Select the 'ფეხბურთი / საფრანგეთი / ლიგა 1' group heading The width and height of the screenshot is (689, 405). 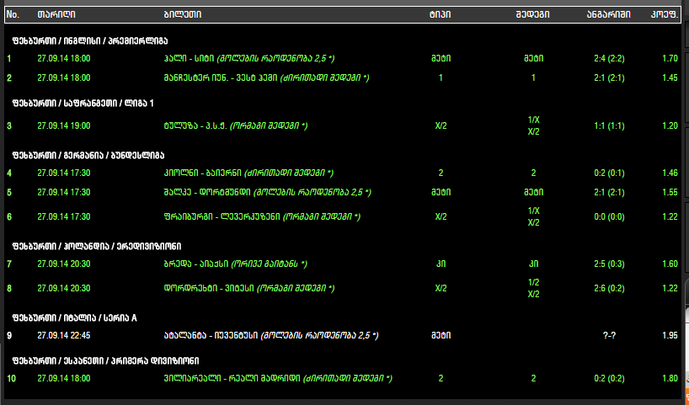click(x=83, y=104)
